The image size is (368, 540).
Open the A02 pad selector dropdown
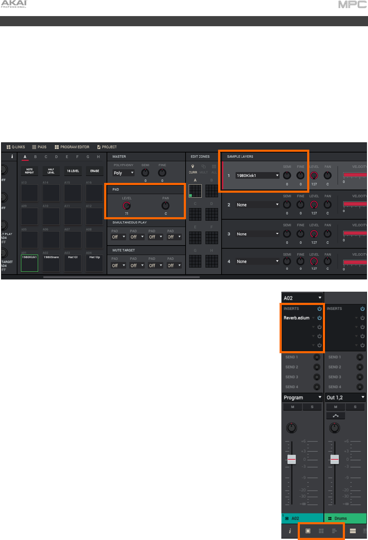pyautogui.click(x=302, y=298)
